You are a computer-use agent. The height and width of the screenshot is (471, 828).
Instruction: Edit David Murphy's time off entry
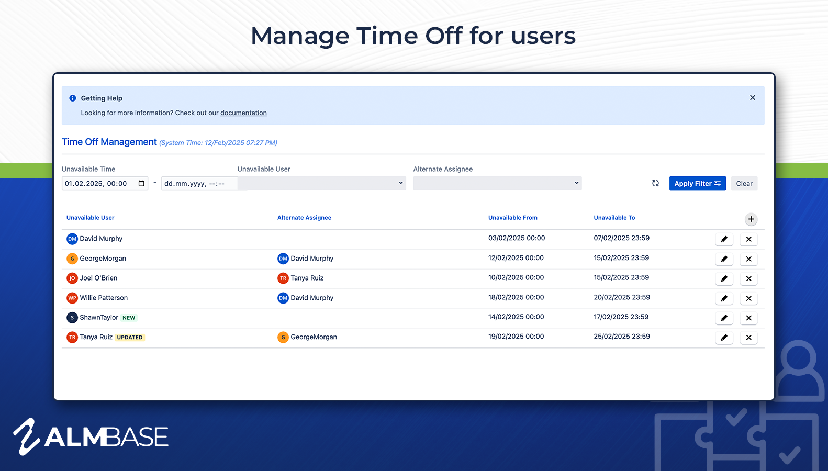[x=724, y=239]
